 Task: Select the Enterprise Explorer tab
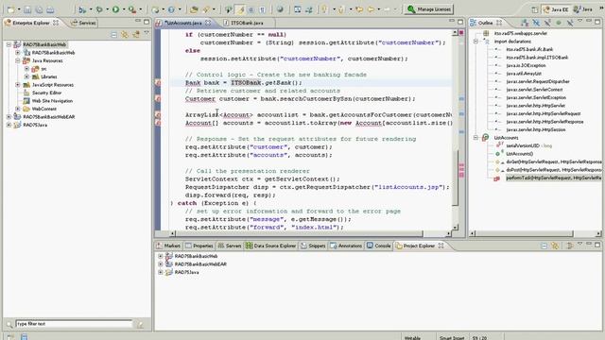click(31, 23)
